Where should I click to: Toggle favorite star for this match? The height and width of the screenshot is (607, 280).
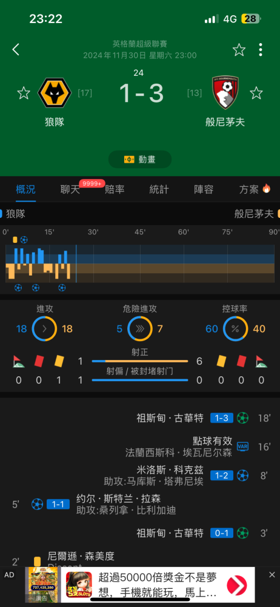point(239,50)
